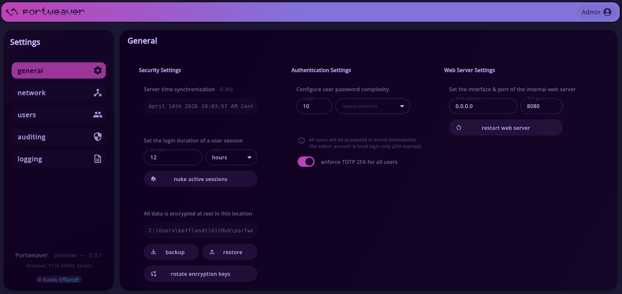The image size is (622, 294).
Task: Click the auditing shield icon
Action: point(97,137)
